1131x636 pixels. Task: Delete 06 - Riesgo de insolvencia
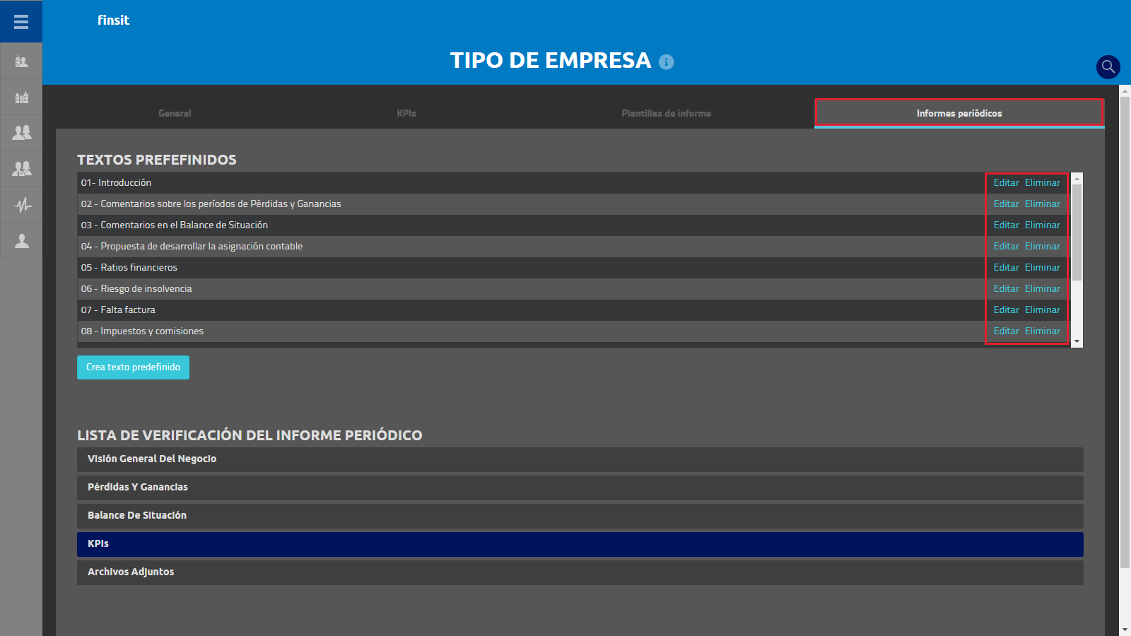pyautogui.click(x=1043, y=288)
